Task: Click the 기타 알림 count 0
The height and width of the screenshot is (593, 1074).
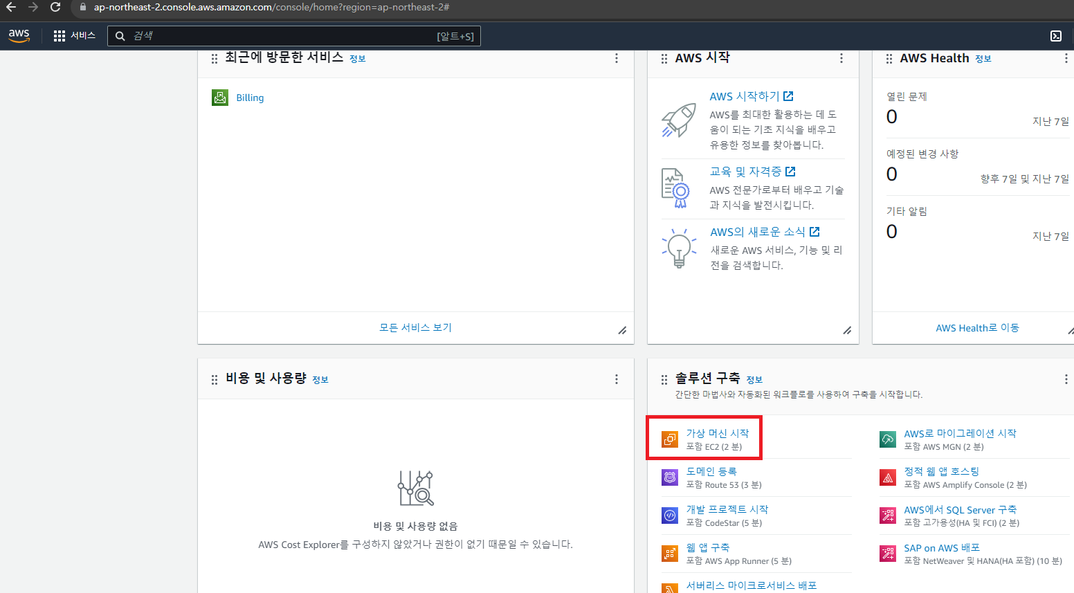Action: point(892,232)
